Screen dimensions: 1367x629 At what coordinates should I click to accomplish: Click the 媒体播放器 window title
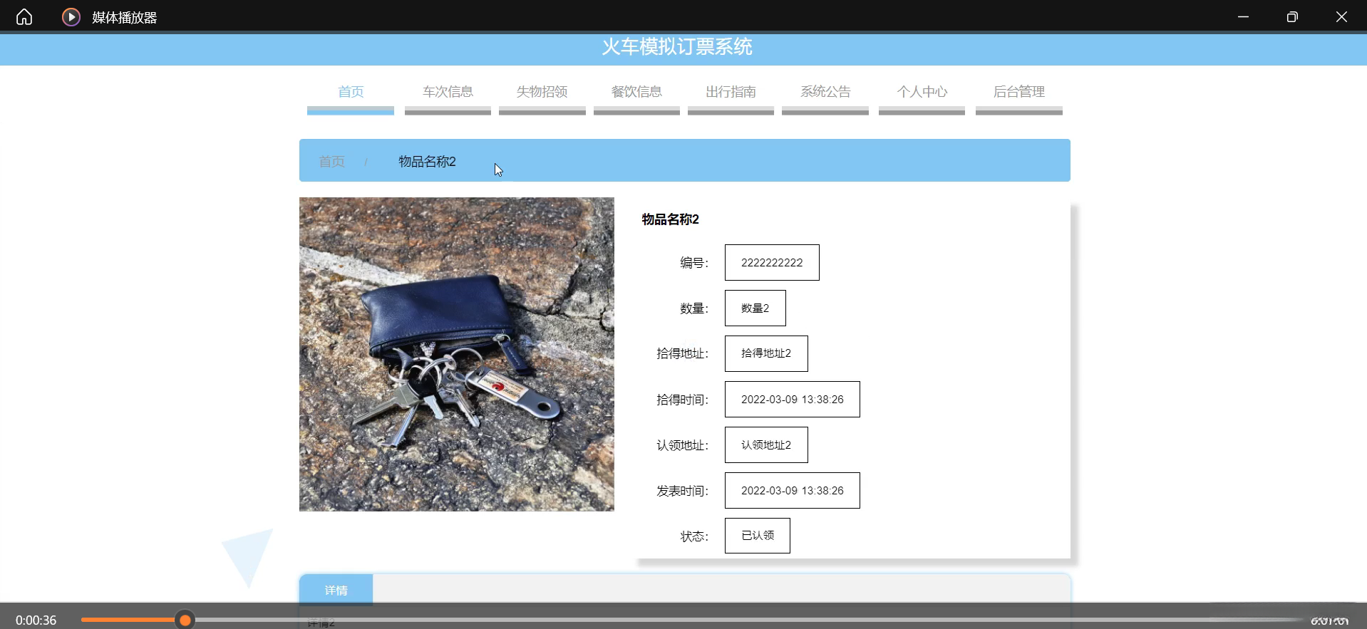(x=125, y=17)
